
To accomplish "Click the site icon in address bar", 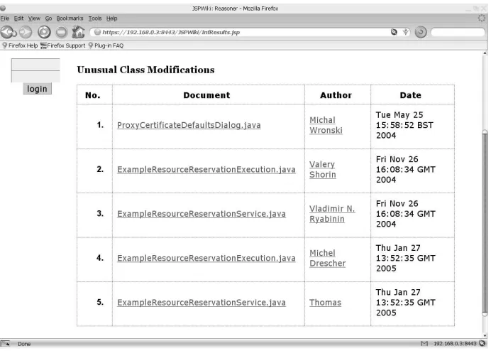I will [97, 32].
